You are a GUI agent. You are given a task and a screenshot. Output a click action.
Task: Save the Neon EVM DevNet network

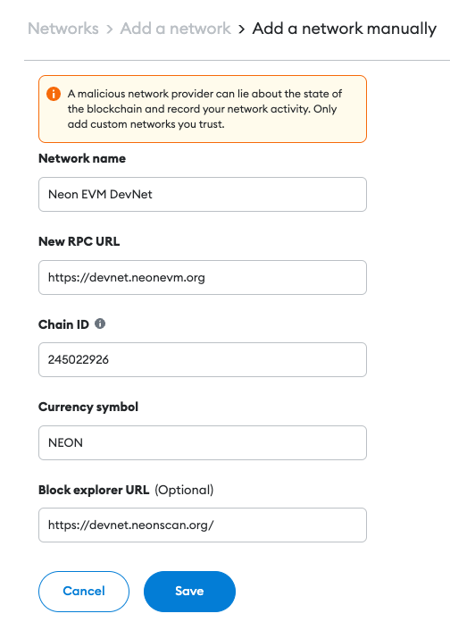189,591
